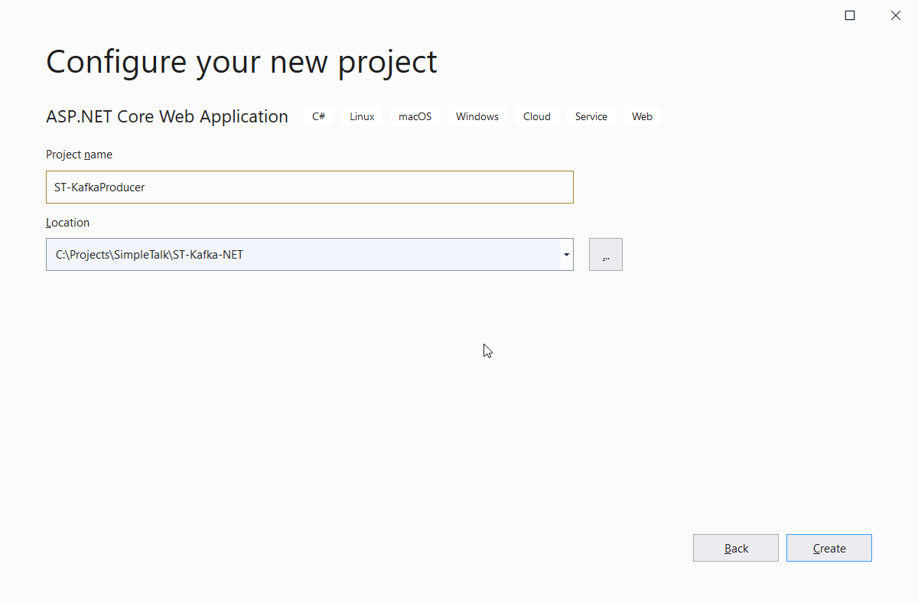The image size is (918, 603).
Task: Click the 'Configure your new project' heading
Action: [x=241, y=61]
